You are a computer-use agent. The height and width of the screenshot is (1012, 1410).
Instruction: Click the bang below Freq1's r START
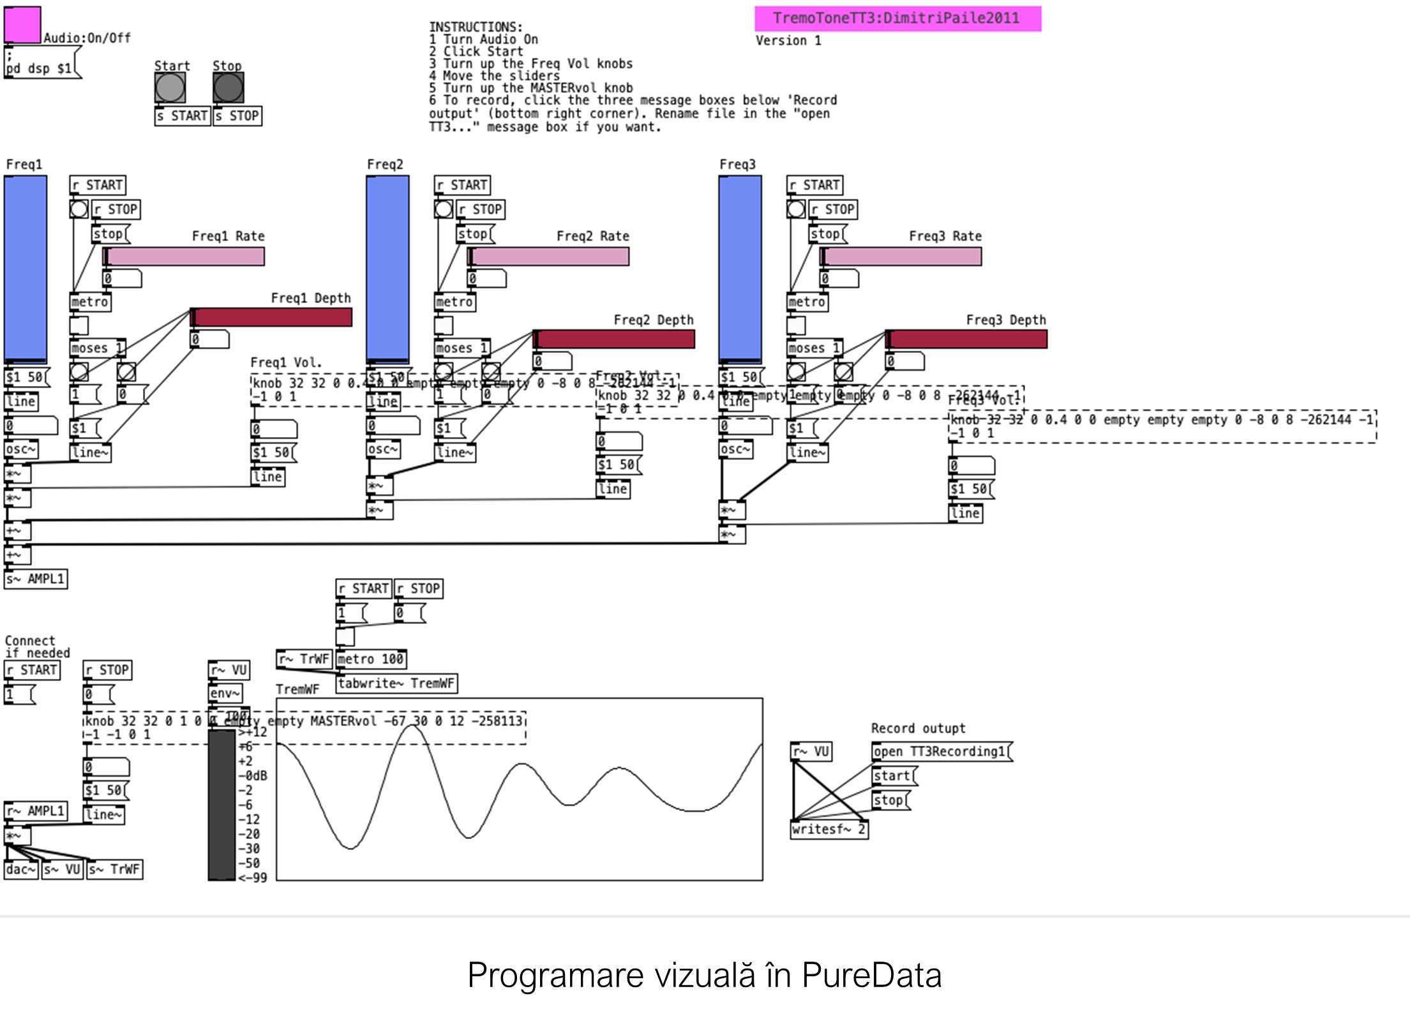79,209
